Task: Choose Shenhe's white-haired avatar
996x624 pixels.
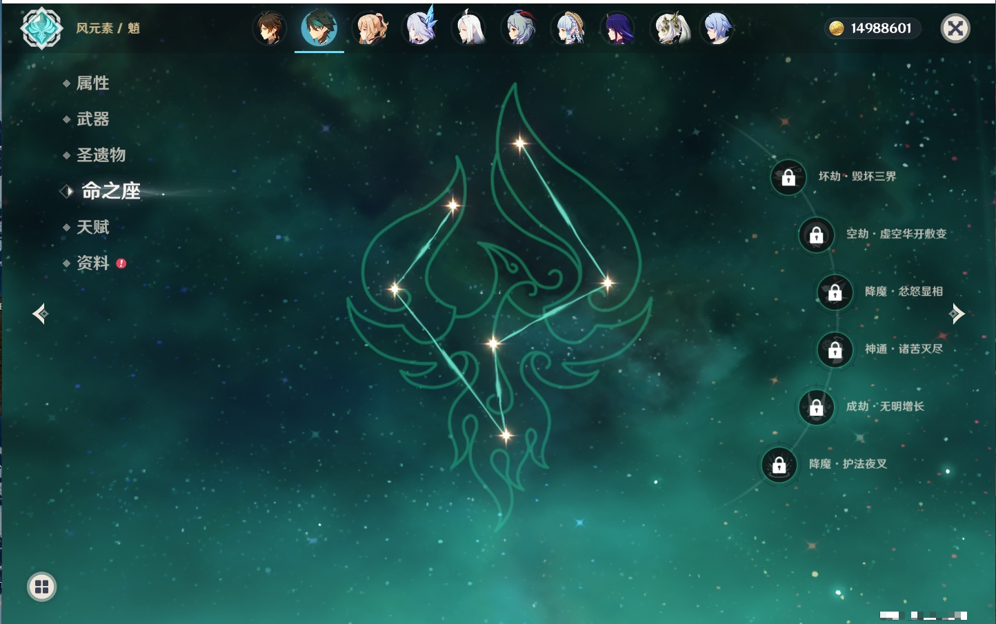Action: [470, 28]
